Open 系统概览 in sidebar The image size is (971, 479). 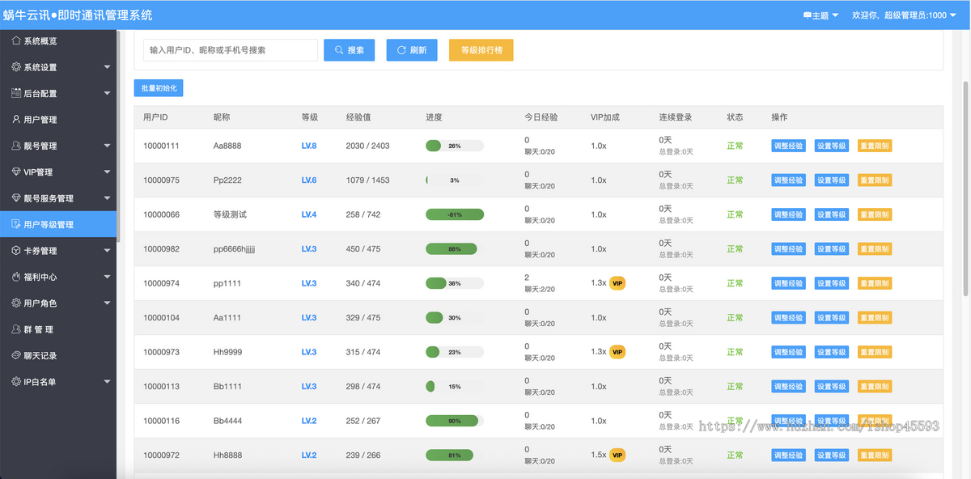pos(58,40)
